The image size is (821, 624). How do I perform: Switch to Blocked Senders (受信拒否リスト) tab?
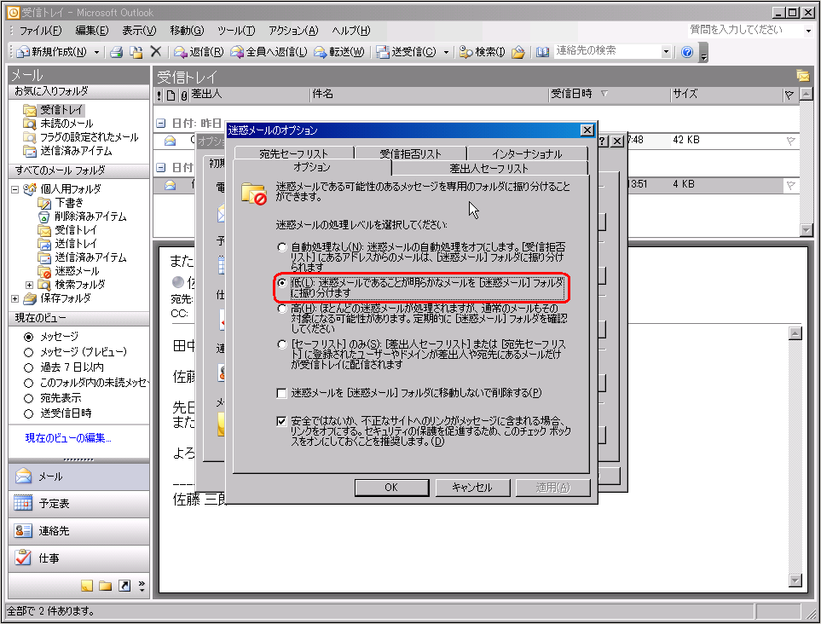pyautogui.click(x=411, y=153)
